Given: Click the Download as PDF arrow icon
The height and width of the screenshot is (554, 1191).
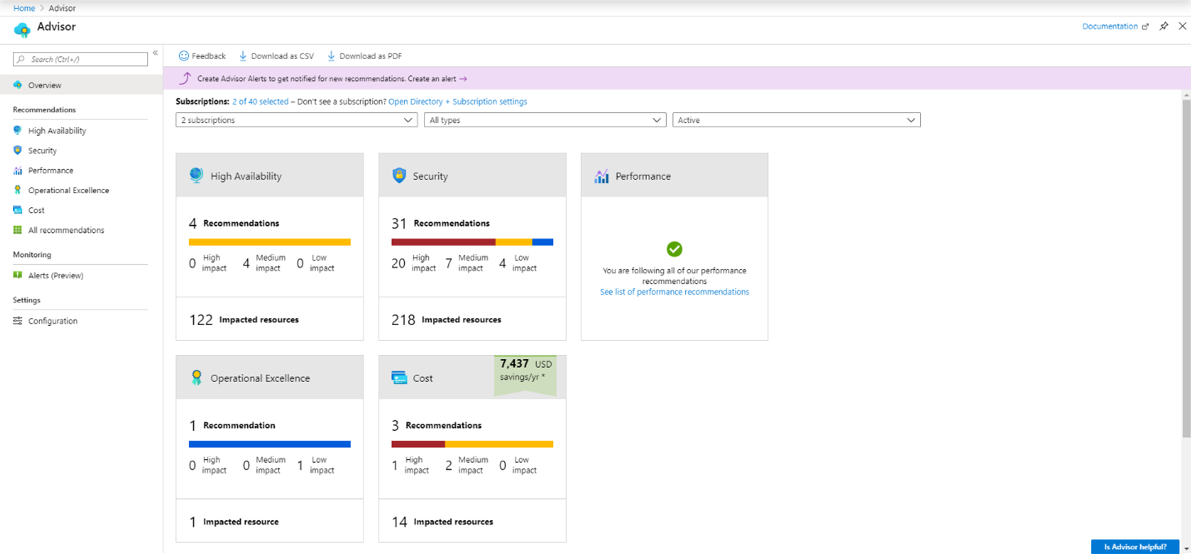Looking at the screenshot, I should click(331, 56).
